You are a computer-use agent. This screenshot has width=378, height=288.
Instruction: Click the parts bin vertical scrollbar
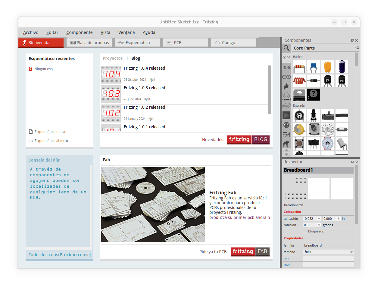click(x=356, y=59)
